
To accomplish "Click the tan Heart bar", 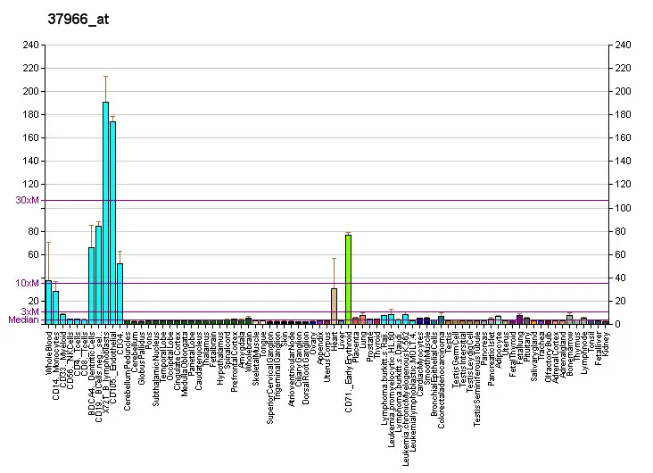I will pos(334,304).
